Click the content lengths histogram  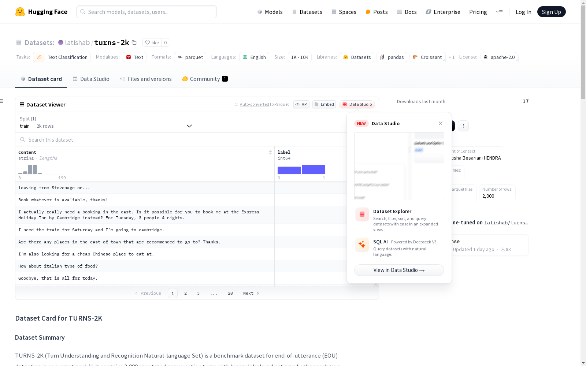click(42, 169)
